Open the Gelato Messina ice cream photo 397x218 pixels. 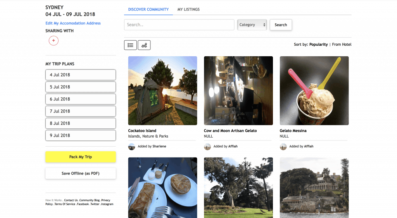coord(314,91)
